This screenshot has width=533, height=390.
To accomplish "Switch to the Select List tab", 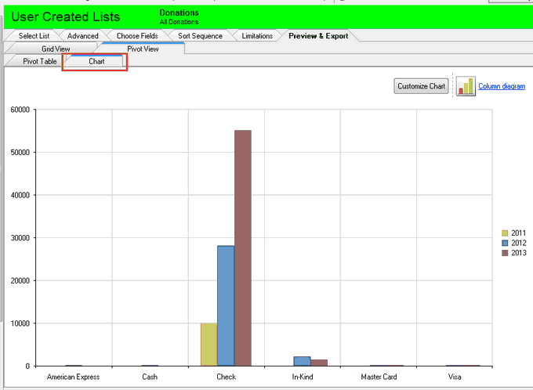I will click(34, 36).
